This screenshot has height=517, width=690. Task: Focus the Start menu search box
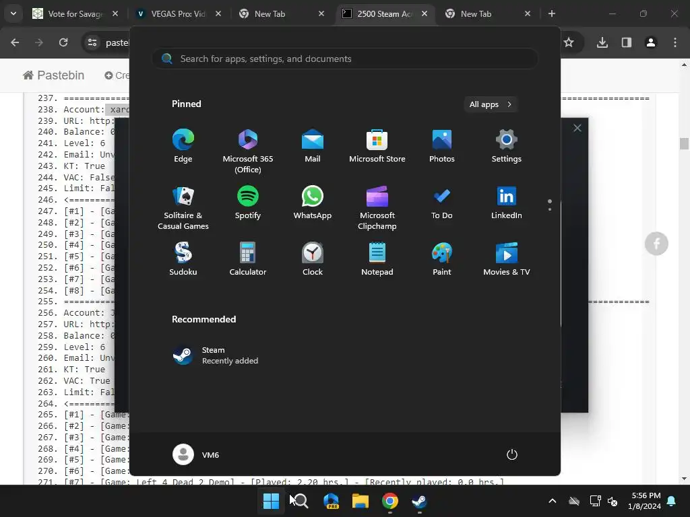345,59
